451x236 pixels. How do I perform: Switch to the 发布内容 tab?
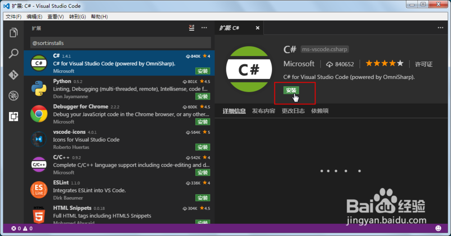[264, 111]
